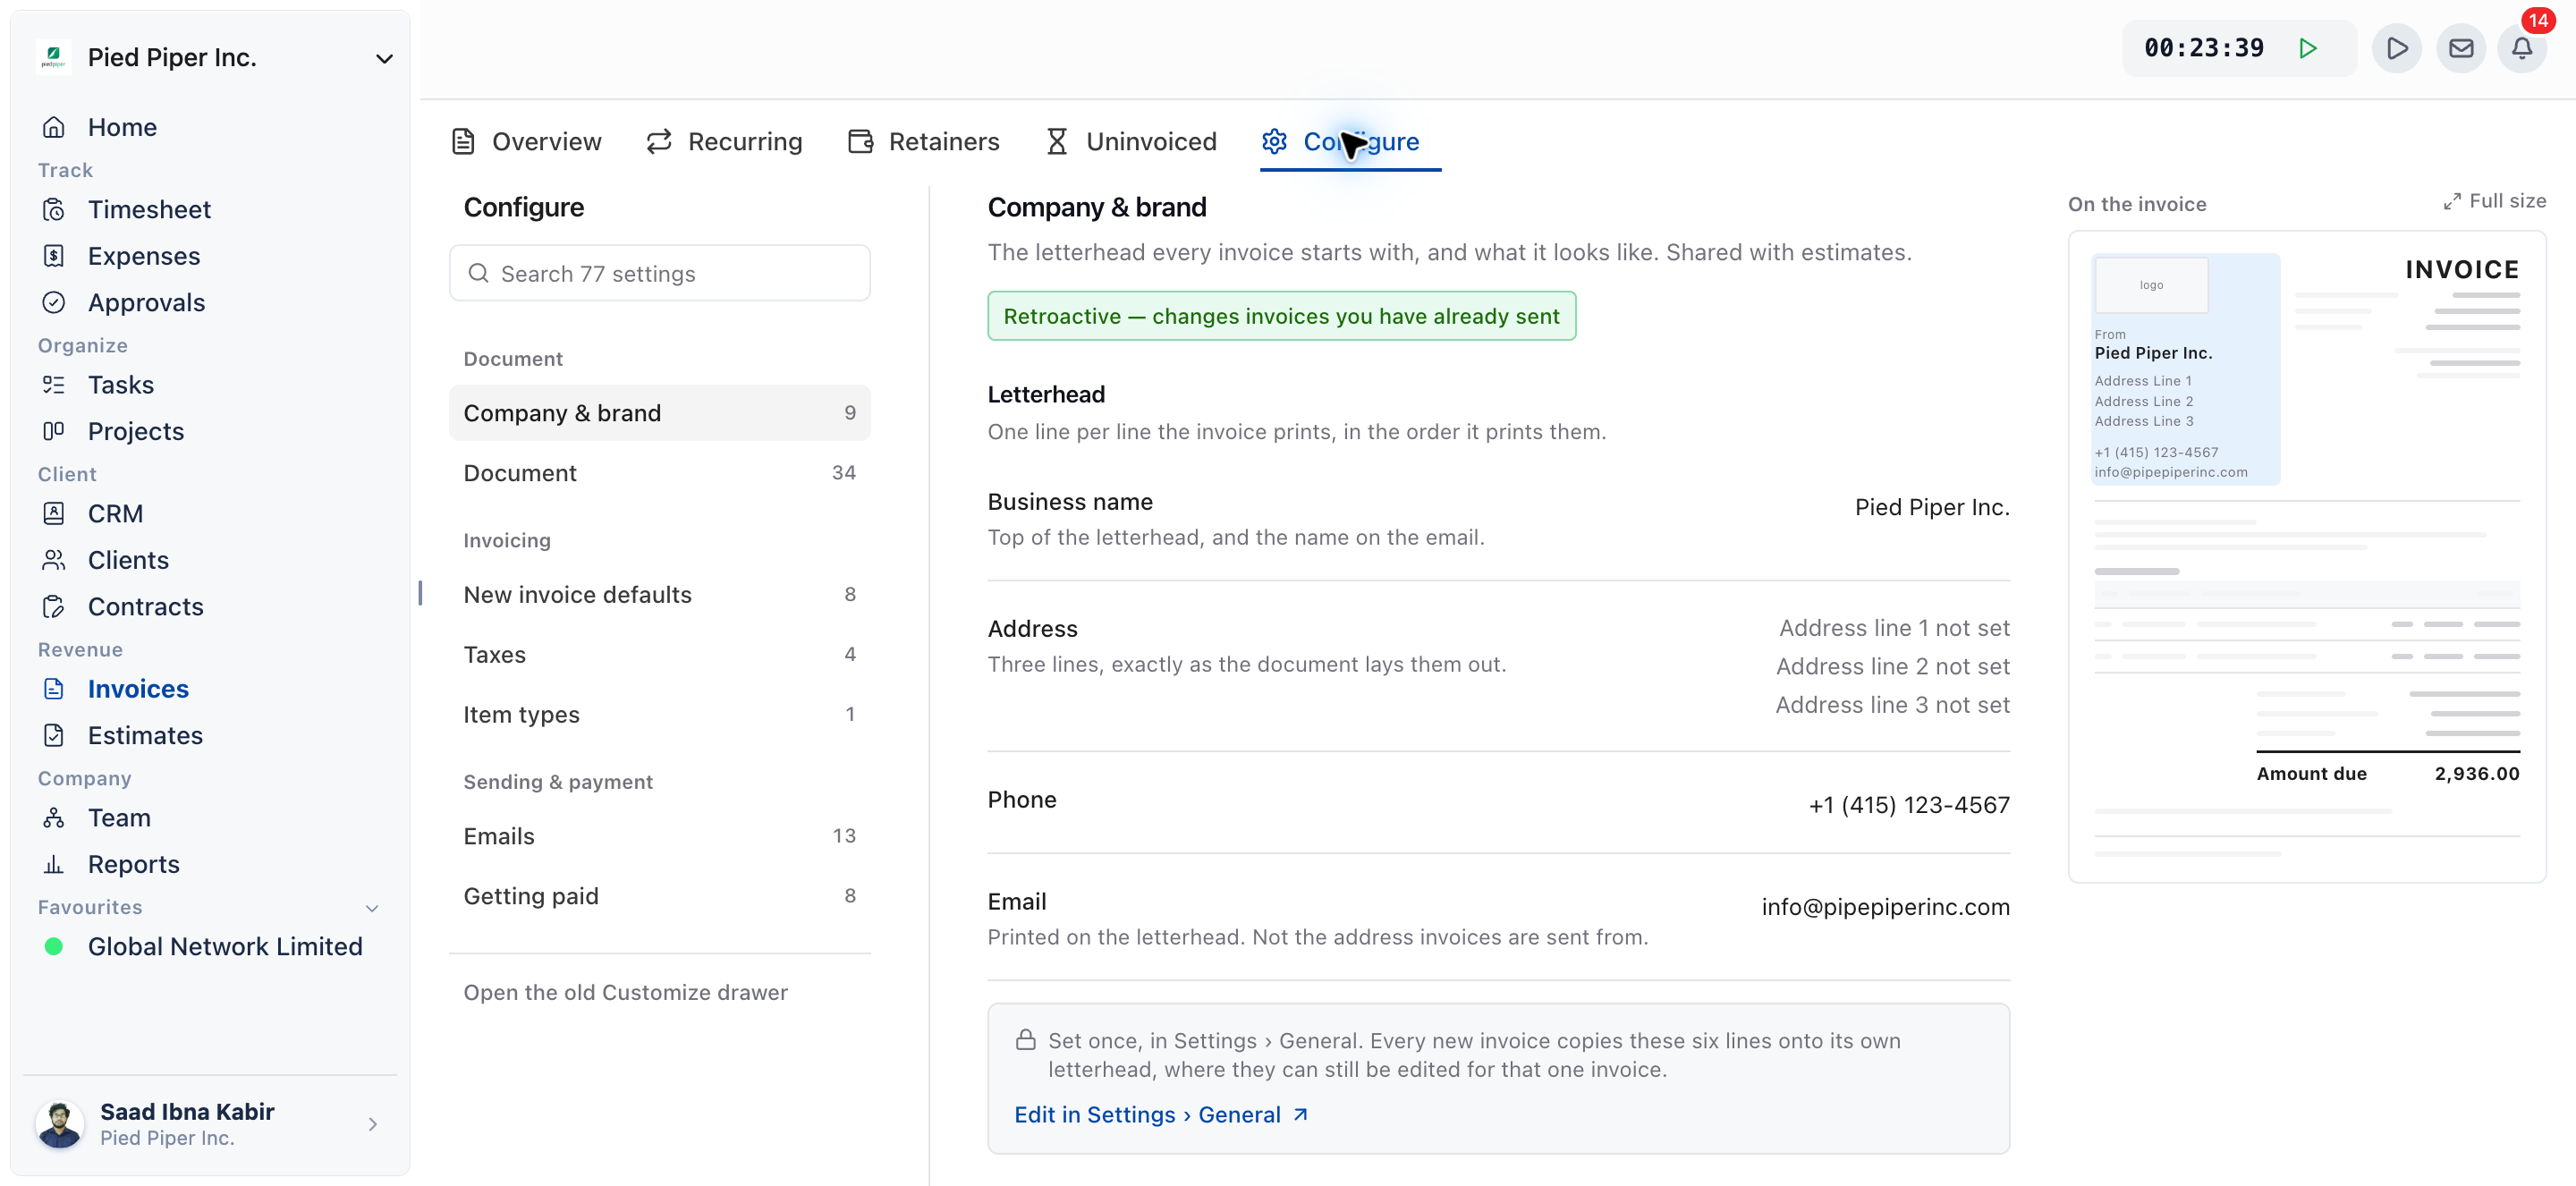Screen dimensions: 2576x1186
Task: Open the Estimates page
Action: (x=145, y=735)
